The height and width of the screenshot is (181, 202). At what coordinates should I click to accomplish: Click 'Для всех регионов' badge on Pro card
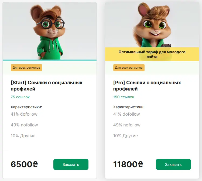(x=129, y=68)
